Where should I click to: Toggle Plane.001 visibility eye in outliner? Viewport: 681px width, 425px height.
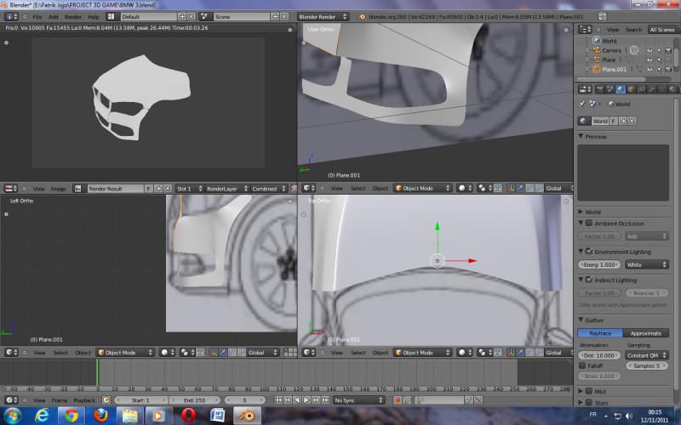(x=650, y=70)
